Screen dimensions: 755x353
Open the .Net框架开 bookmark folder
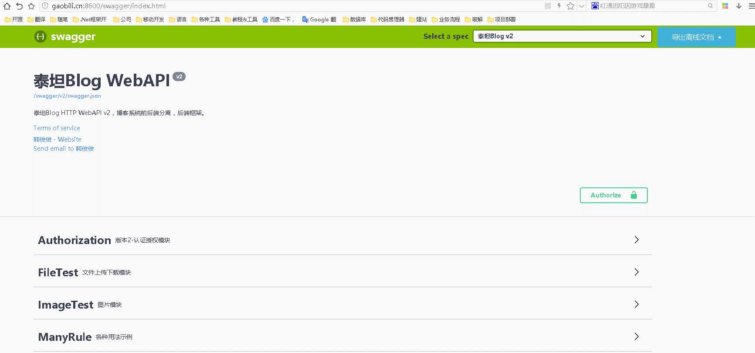tap(90, 19)
